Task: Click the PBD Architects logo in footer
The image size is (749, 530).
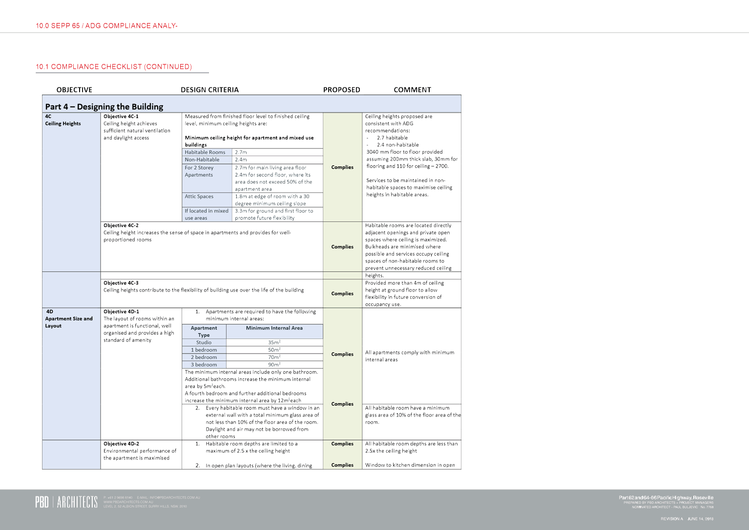Action: (66, 502)
